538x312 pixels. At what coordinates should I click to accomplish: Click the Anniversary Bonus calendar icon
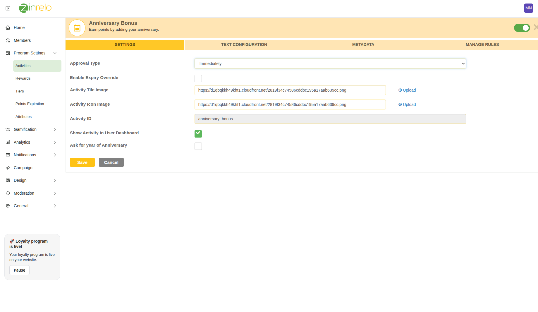(77, 28)
